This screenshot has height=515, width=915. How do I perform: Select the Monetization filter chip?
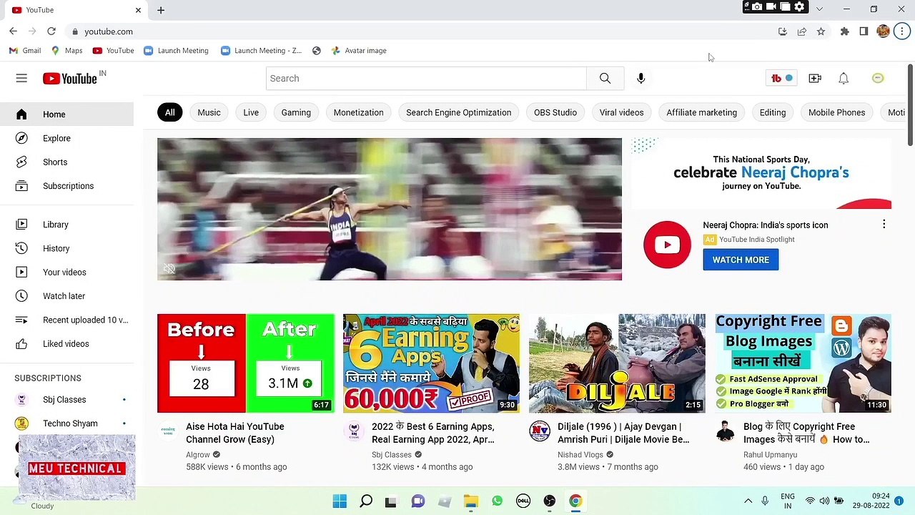pyautogui.click(x=358, y=112)
